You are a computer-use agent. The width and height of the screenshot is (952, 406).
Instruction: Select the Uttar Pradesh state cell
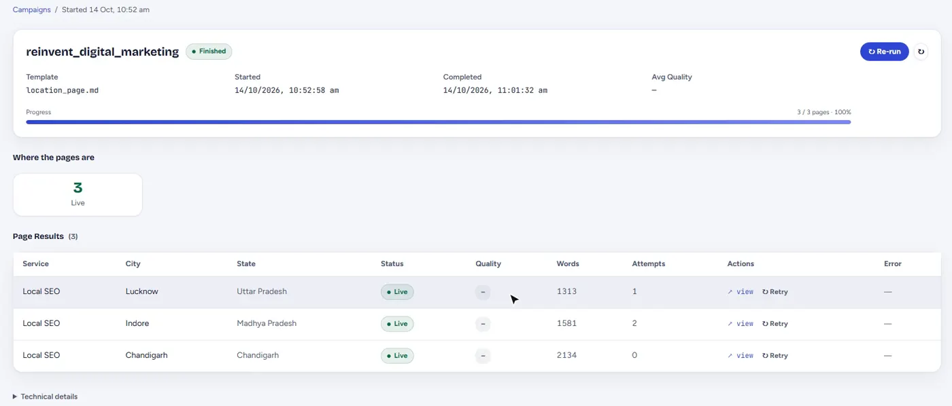coord(262,291)
